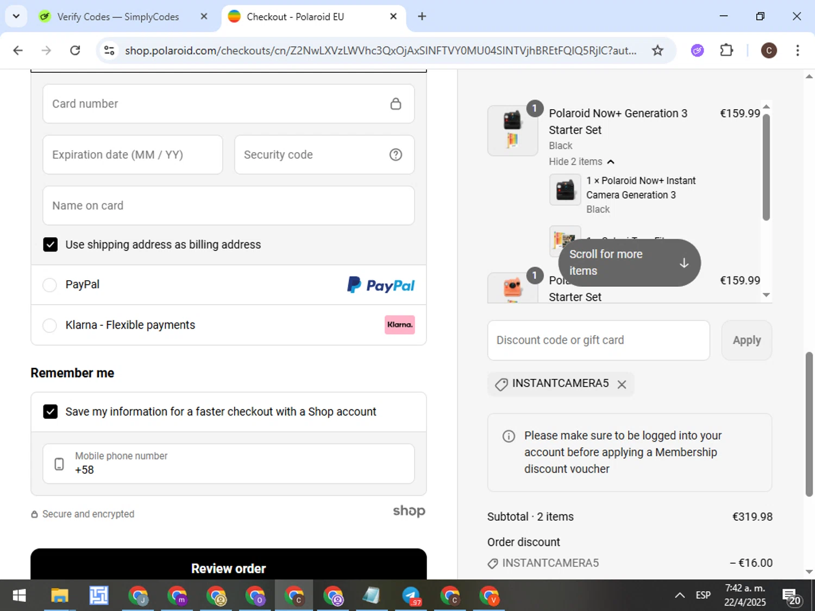This screenshot has height=611, width=815.
Task: Uncheck Use shipping address as billing address
Action: [x=51, y=244]
